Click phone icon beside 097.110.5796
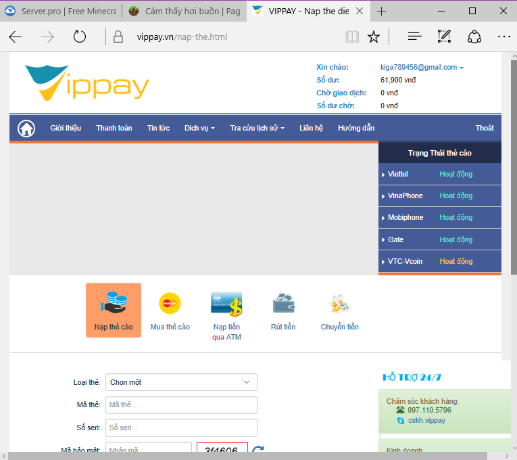Screen dimensions: 517x460 pyautogui.click(x=401, y=410)
